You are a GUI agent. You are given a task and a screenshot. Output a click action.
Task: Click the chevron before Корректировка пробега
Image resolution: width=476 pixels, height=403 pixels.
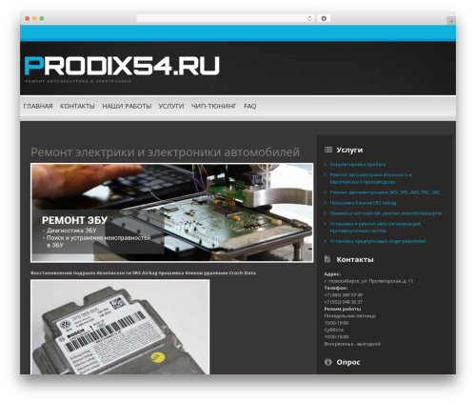point(326,165)
